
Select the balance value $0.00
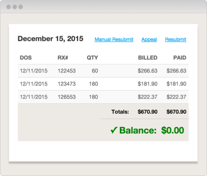[x=173, y=130]
